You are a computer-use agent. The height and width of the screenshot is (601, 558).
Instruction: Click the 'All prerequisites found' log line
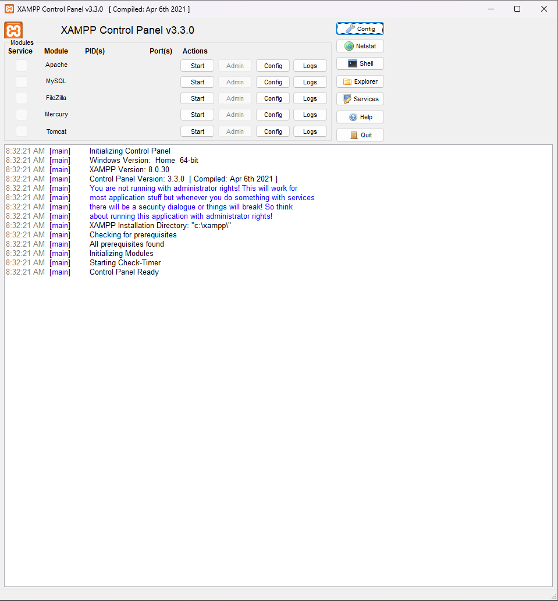pyautogui.click(x=127, y=244)
